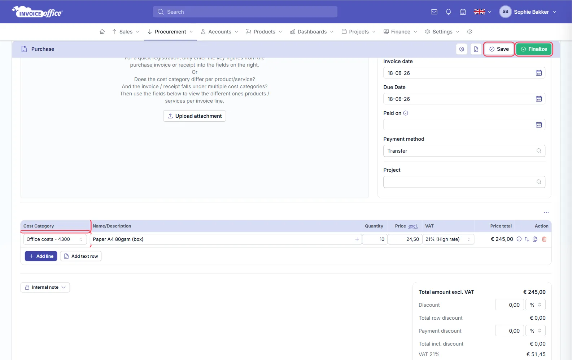
Task: Select Office costs - 4300 category dropdown
Action: [55, 239]
